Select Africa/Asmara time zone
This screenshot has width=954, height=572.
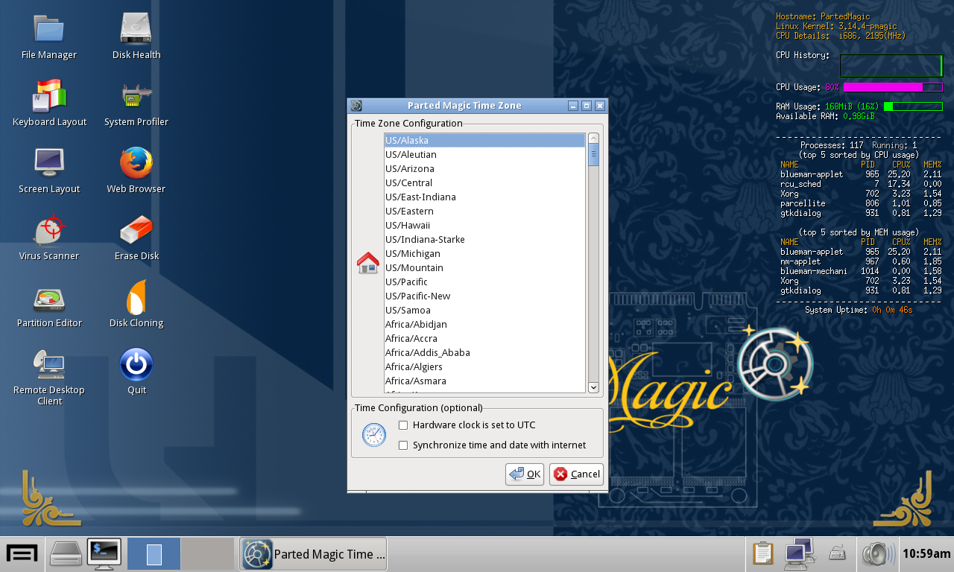click(x=484, y=381)
